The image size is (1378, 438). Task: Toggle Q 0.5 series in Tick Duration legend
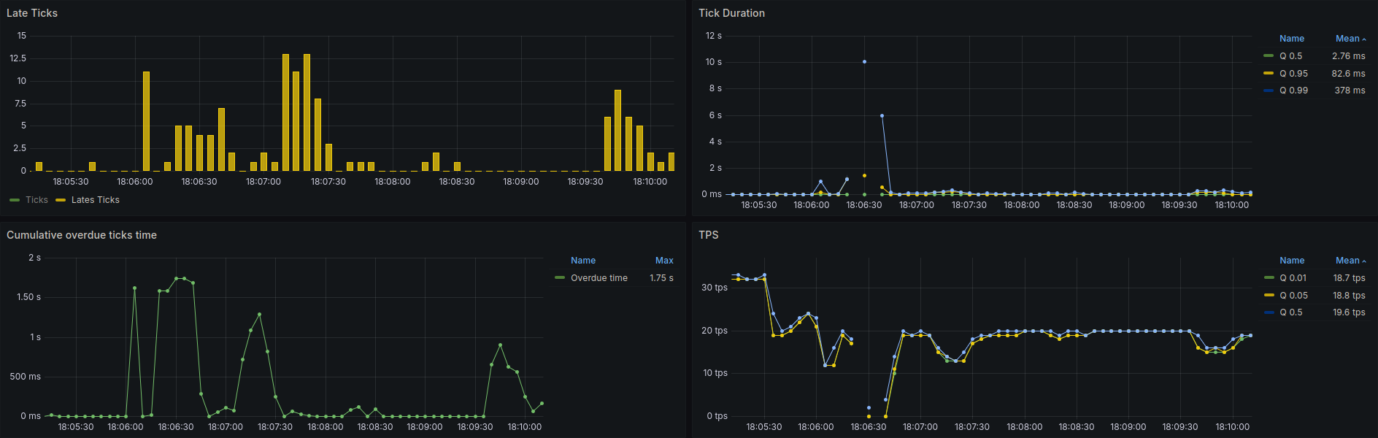(1290, 56)
